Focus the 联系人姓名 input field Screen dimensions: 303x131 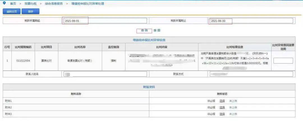[x=105, y=74]
